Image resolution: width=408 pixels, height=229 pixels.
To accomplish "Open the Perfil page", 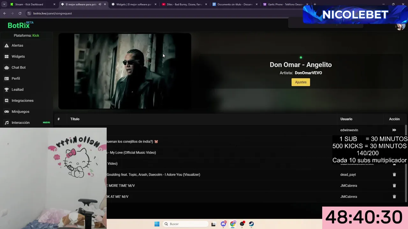I will click(x=16, y=79).
